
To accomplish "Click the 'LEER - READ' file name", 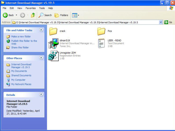I will [114, 40].
